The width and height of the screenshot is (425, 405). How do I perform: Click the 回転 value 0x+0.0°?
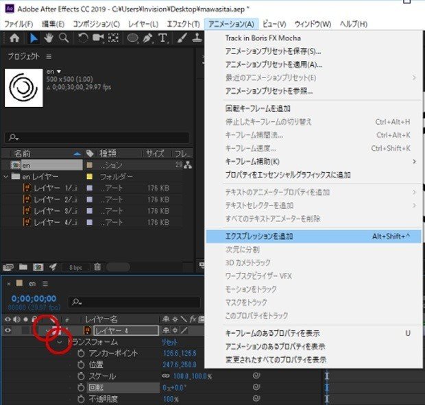coord(174,388)
